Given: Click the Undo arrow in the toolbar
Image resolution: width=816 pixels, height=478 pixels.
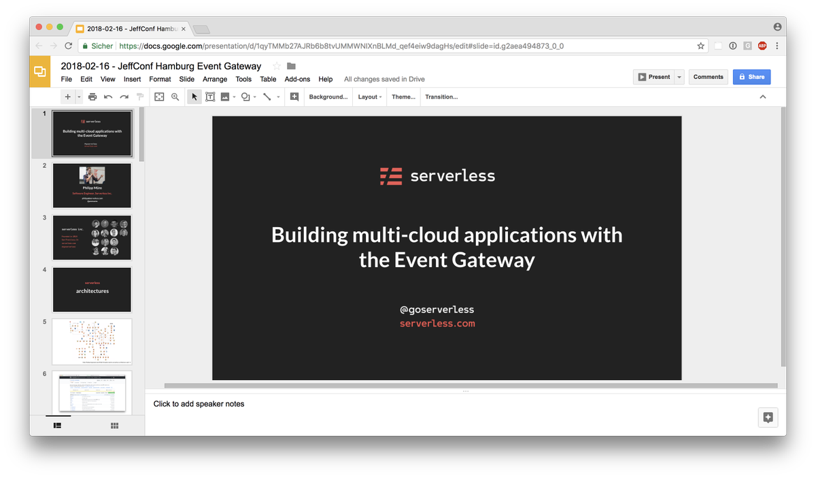Looking at the screenshot, I should 108,97.
